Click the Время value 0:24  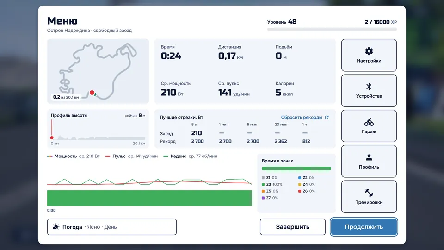[x=171, y=56]
